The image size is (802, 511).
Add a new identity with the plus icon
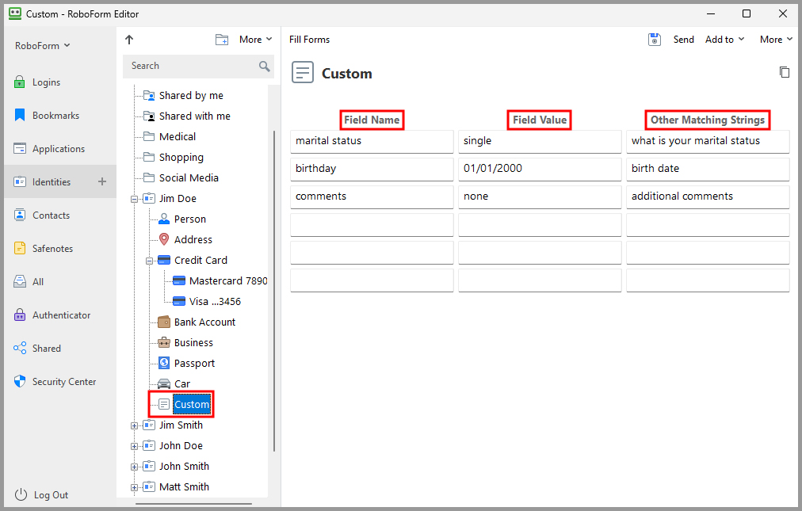[102, 181]
